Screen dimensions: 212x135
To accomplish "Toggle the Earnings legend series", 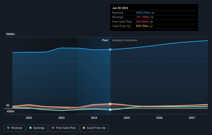I will (x=37, y=128).
